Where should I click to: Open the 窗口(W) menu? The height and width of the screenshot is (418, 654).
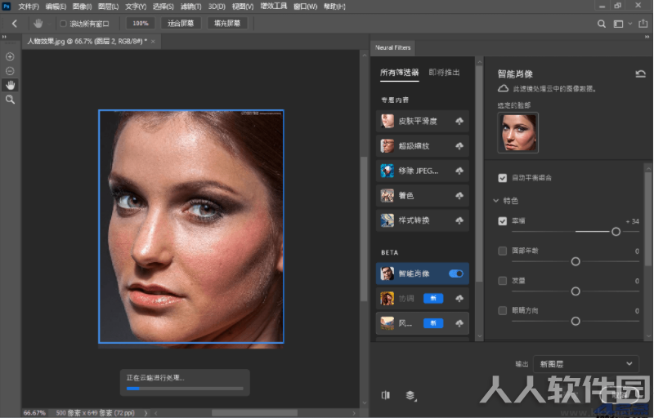(x=305, y=7)
